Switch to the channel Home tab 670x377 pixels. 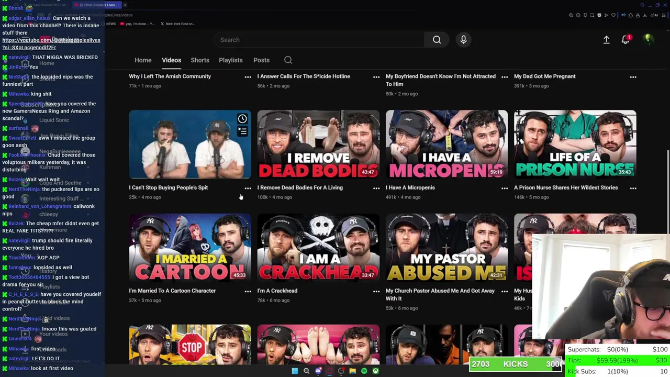[x=143, y=60]
